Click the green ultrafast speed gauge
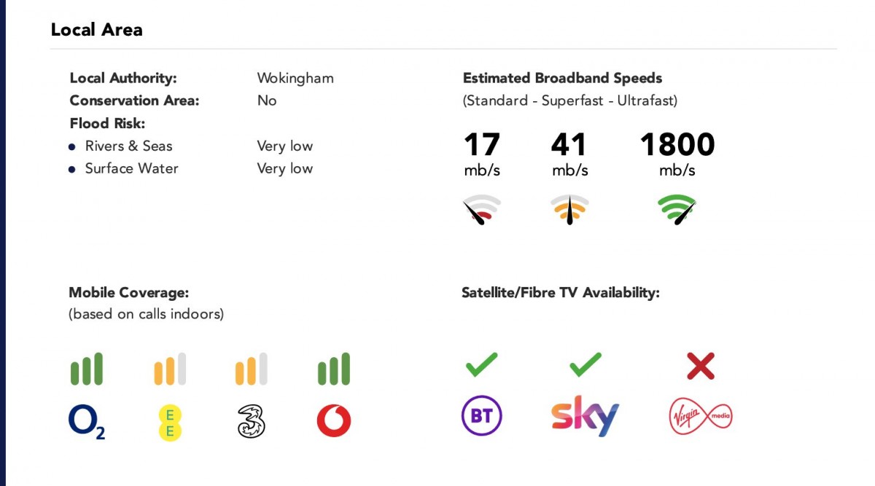 (677, 210)
